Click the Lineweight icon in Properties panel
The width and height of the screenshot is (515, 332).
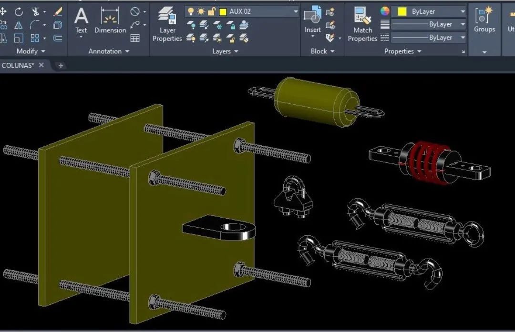385,25
